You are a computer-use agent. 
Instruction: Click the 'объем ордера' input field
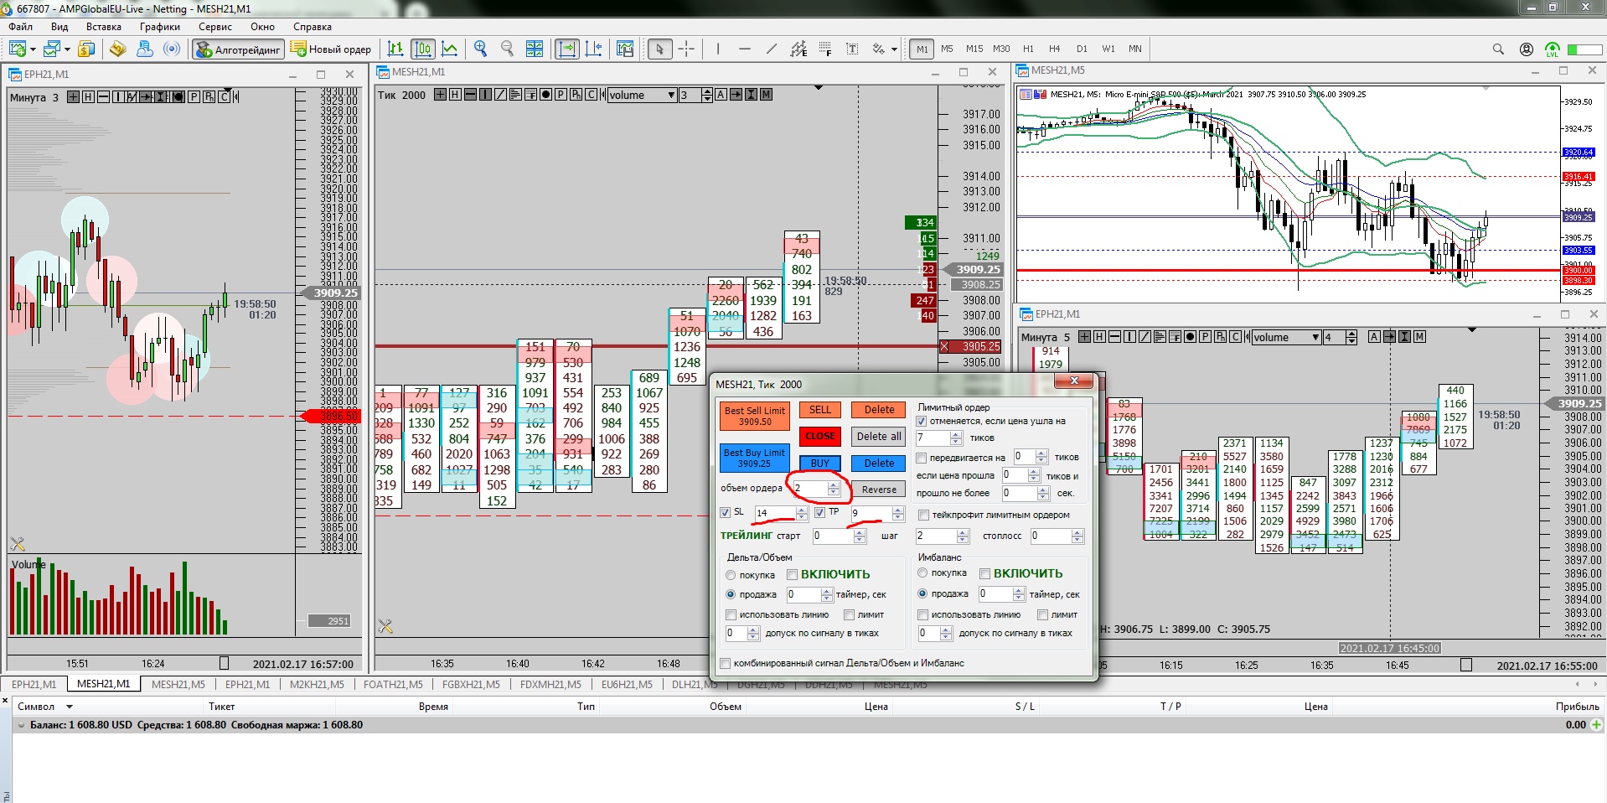[x=809, y=489]
